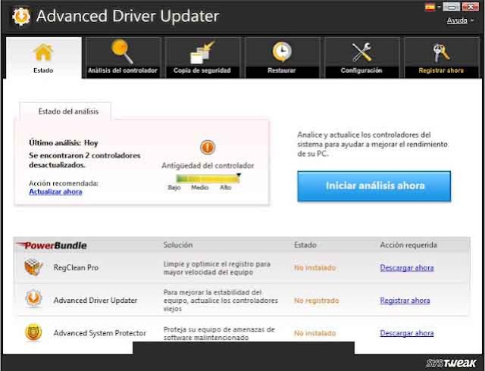
Task: Click the Iniciar análisis ahora button
Action: 374,186
